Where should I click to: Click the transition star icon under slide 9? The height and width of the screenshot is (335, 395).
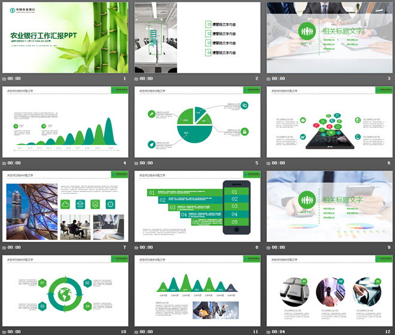[x=269, y=248]
